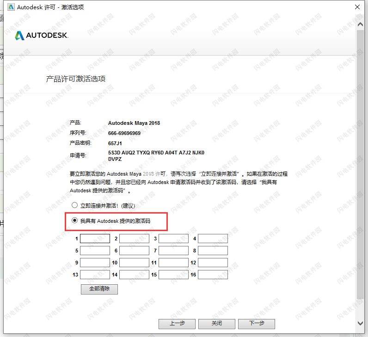This screenshot has height=337, width=368.
Task: Click the 产品密钥 label
Action: [x=81, y=143]
